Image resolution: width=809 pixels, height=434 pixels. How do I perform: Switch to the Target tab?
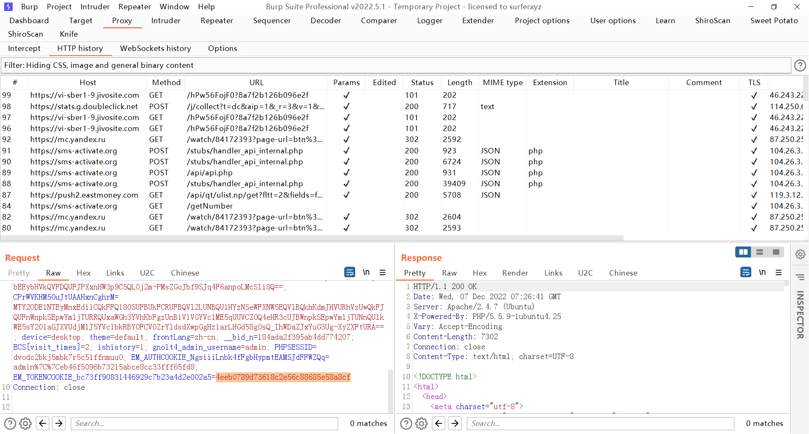pyautogui.click(x=80, y=21)
